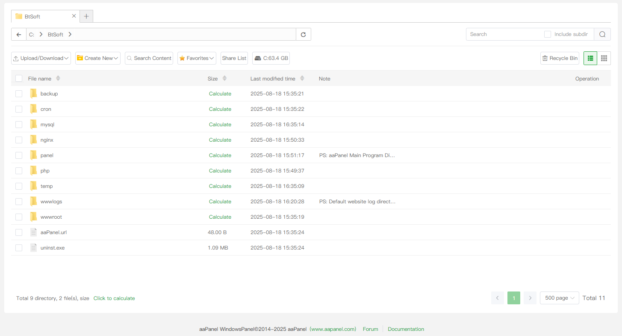Open the 500 page size dropdown
This screenshot has height=336, width=622.
pyautogui.click(x=559, y=298)
